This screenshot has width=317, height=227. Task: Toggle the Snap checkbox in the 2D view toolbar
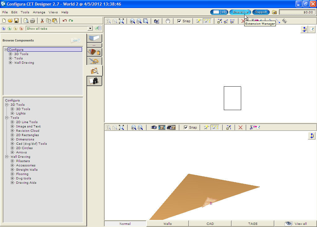(x=179, y=21)
